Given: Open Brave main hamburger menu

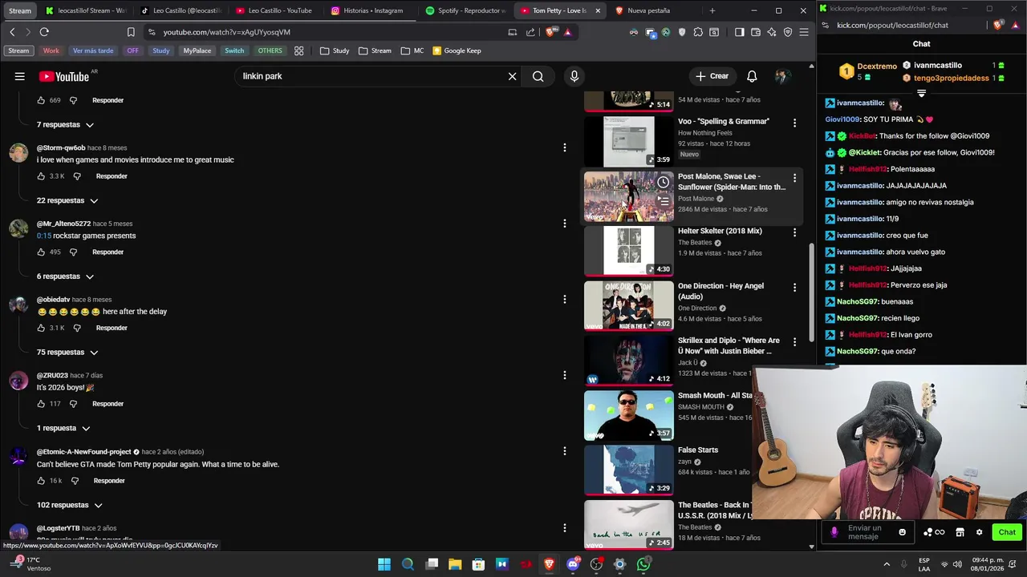Looking at the screenshot, I should click(x=803, y=32).
